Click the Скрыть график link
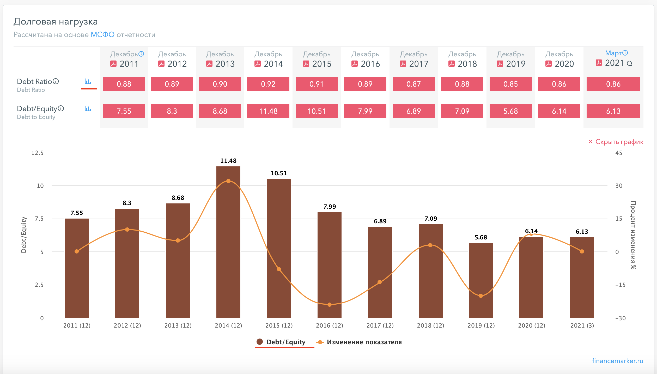657x374 pixels. 619,142
